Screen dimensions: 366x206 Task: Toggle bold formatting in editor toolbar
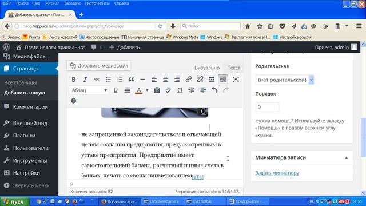pos(74,80)
